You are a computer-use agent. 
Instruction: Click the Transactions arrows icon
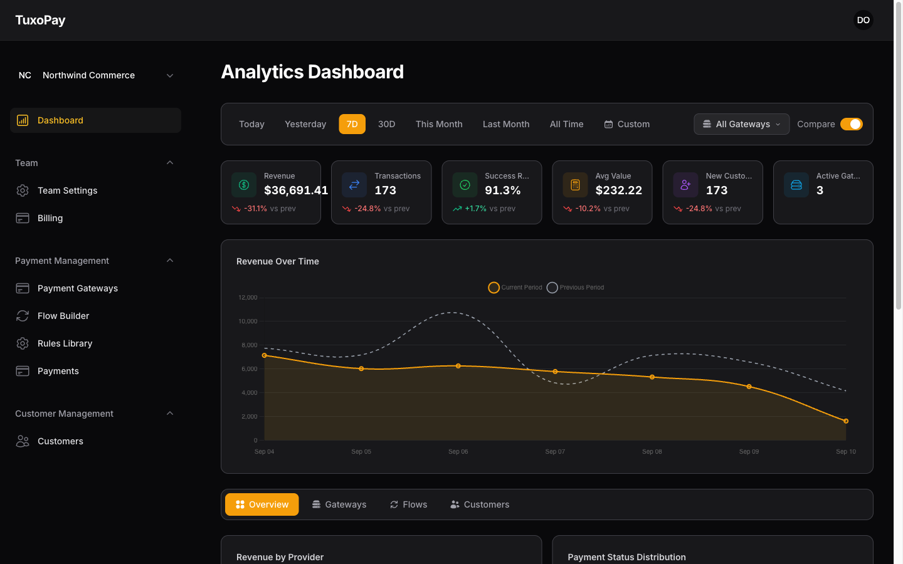(354, 185)
